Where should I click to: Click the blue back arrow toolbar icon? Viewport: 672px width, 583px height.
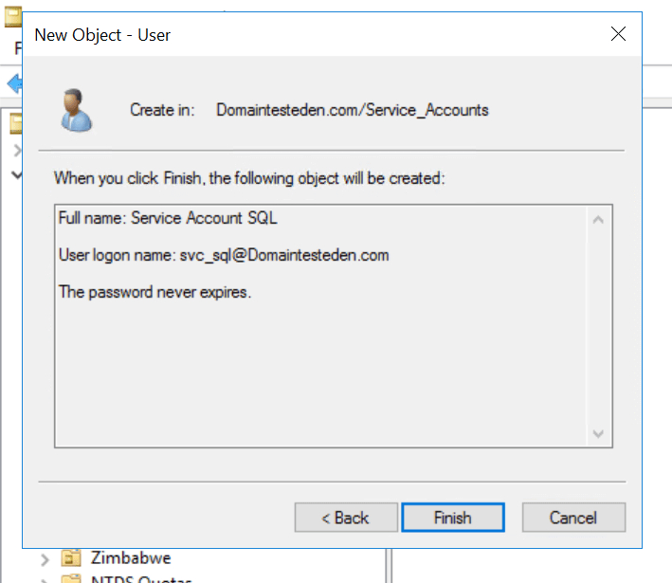click(13, 83)
